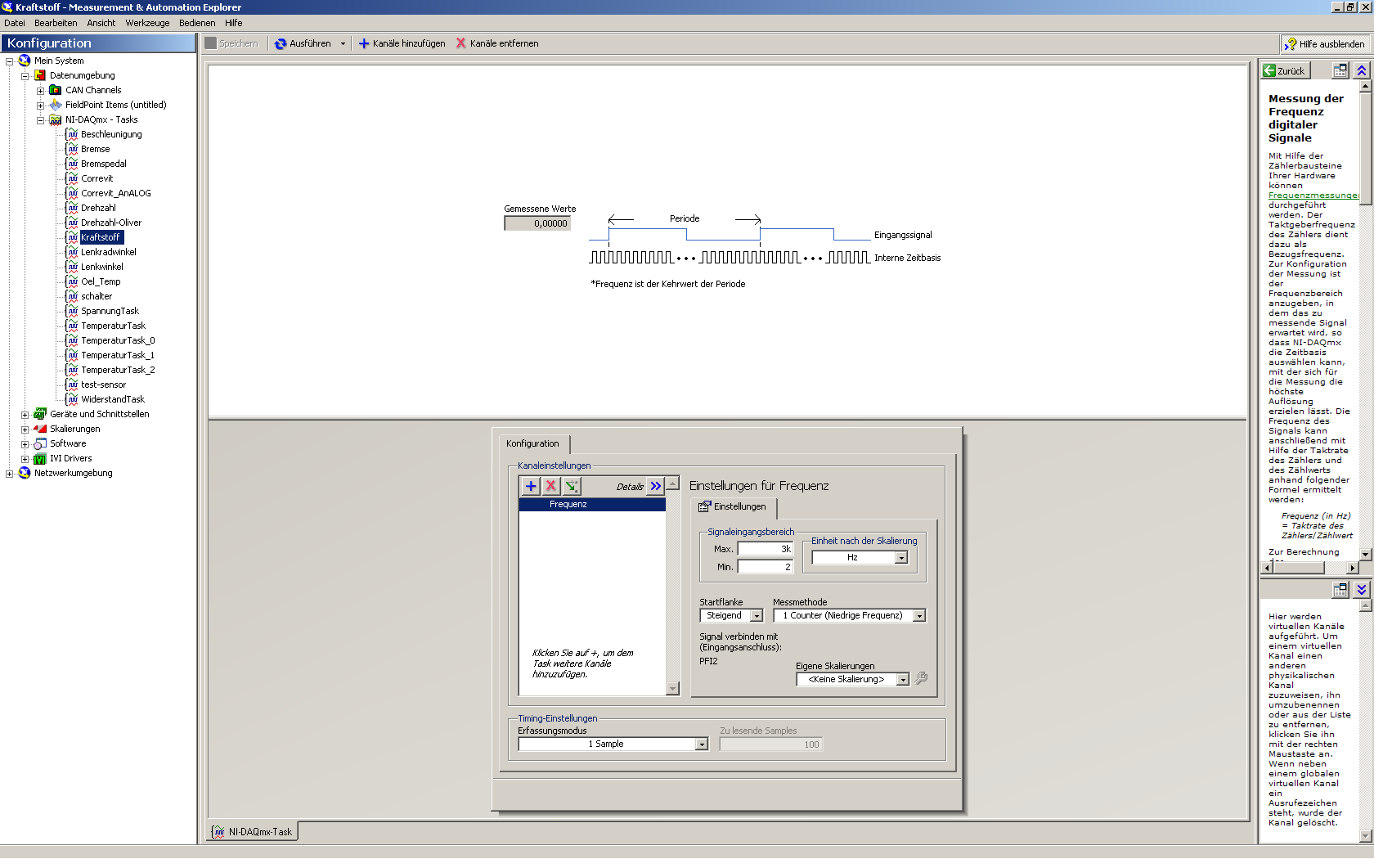Screen dimensions: 1374x859
Task: Open the Bedienen menu
Action: (197, 23)
